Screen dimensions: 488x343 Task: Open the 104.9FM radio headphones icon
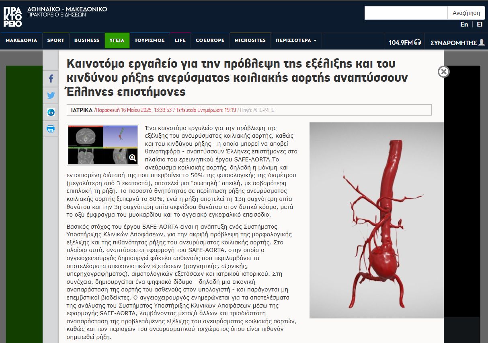pyautogui.click(x=418, y=42)
